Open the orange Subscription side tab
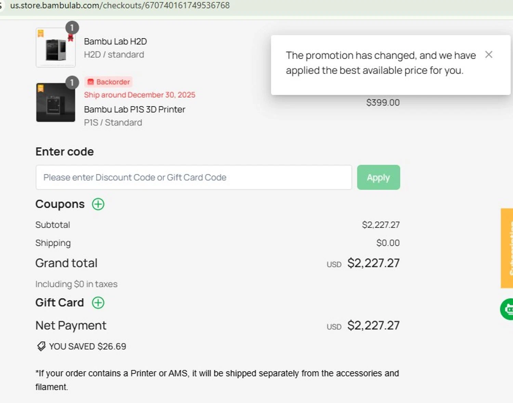The width and height of the screenshot is (513, 403). click(507, 248)
